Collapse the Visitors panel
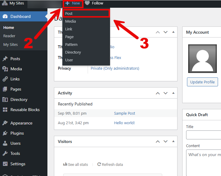This screenshot has height=176, width=221. (173, 141)
